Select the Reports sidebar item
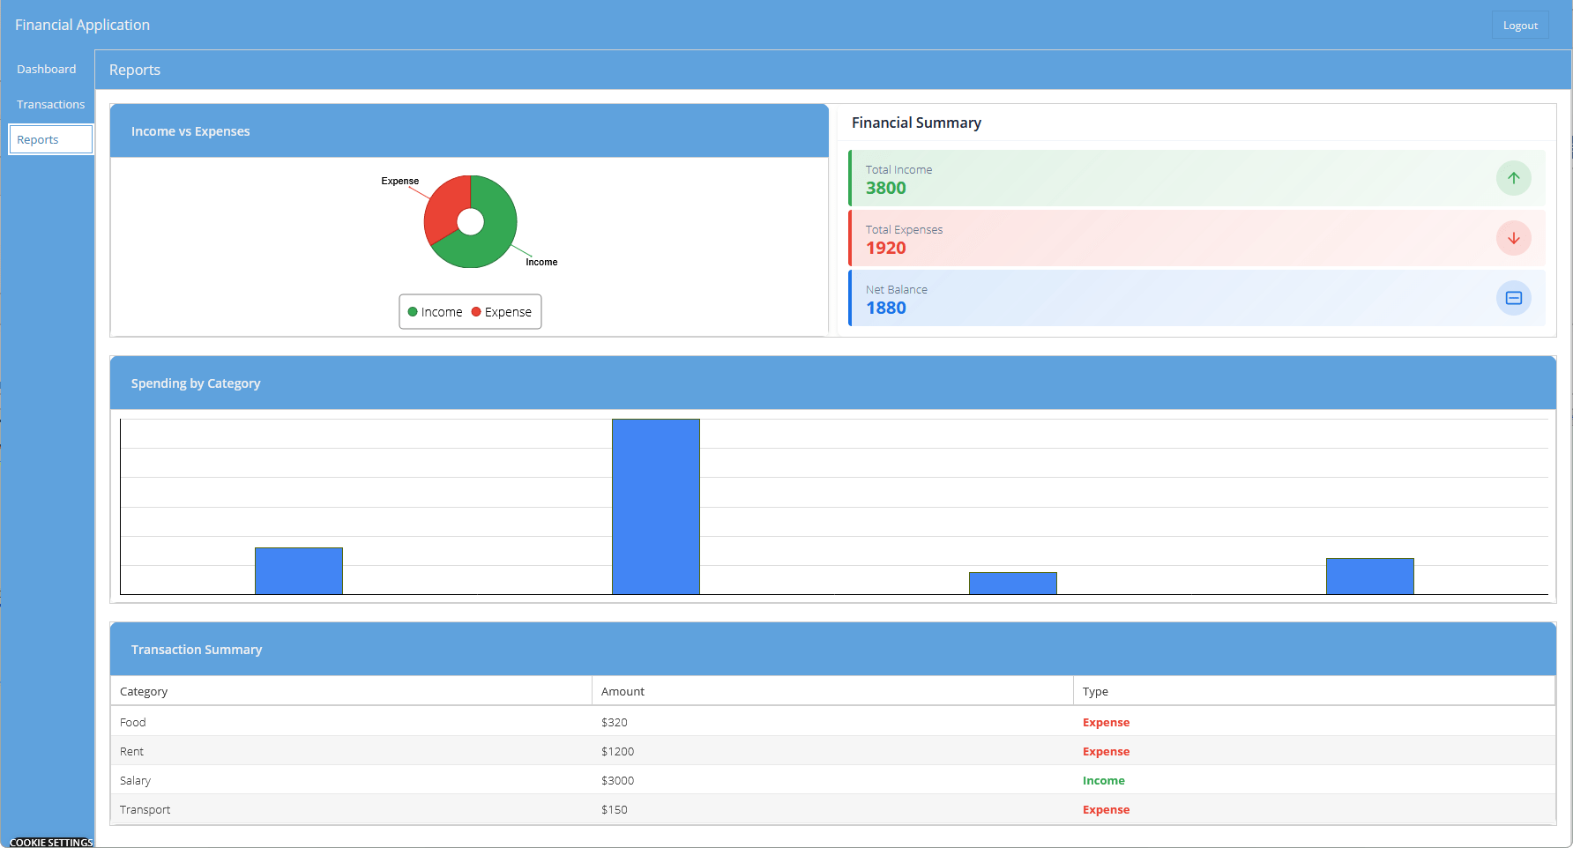The height and width of the screenshot is (848, 1573). pyautogui.click(x=51, y=139)
